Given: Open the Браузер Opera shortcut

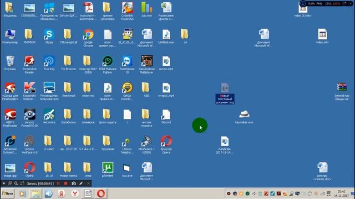Looking at the screenshot, I should [166, 145].
